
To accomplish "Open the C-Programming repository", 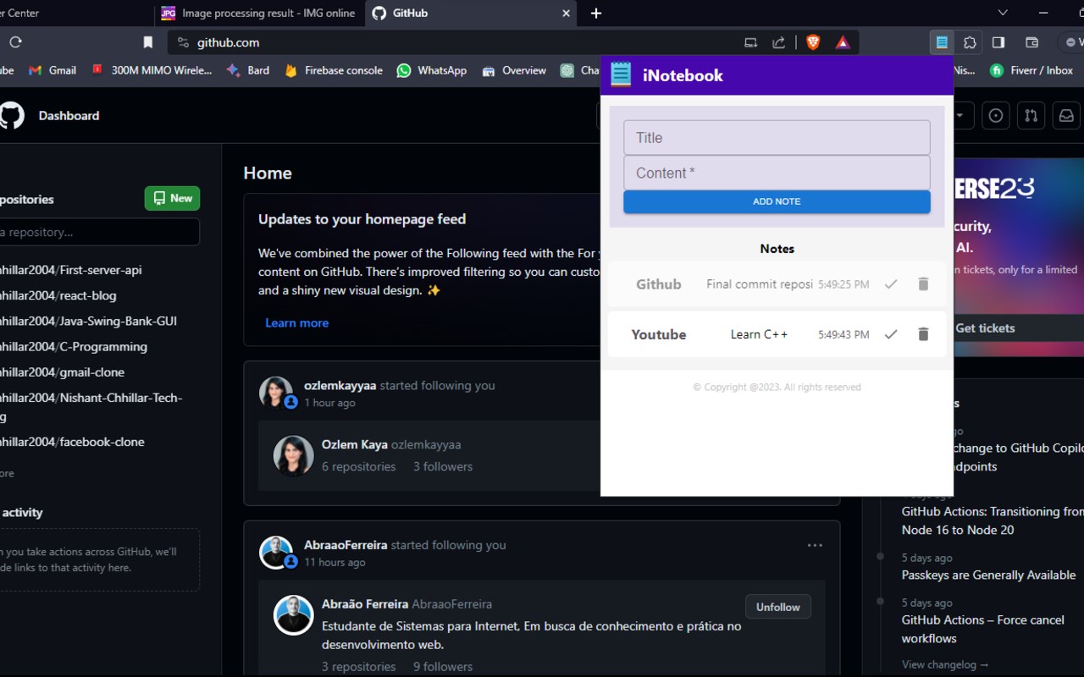I will coord(73,346).
